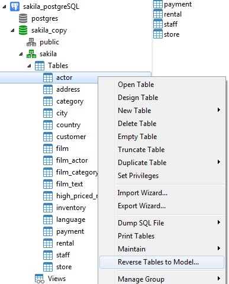The width and height of the screenshot is (229, 284).
Task: Collapse the sakila_copy database node
Action: pyautogui.click(x=12, y=30)
